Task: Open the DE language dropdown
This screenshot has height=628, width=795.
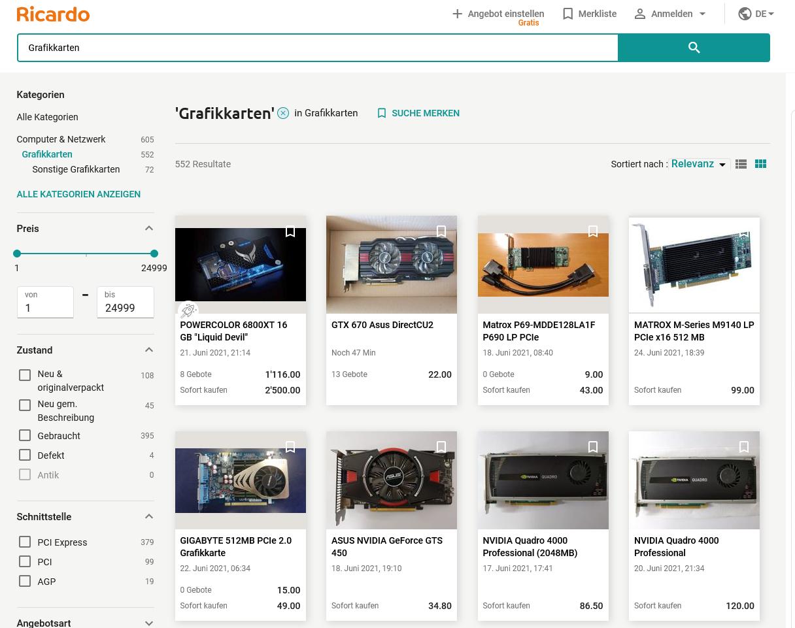Action: 764,14
